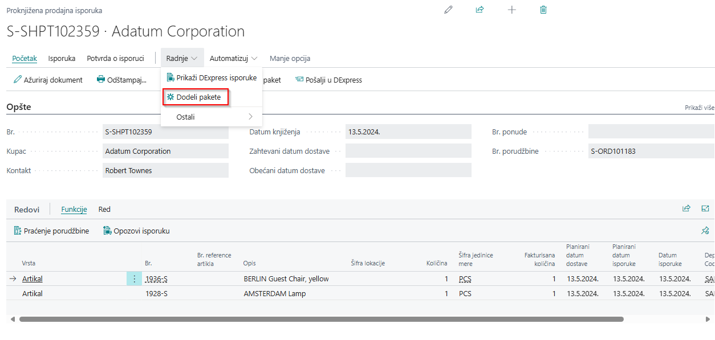Screen dimensions: 715x340
Task: Click the share icon in header
Action: [480, 10]
